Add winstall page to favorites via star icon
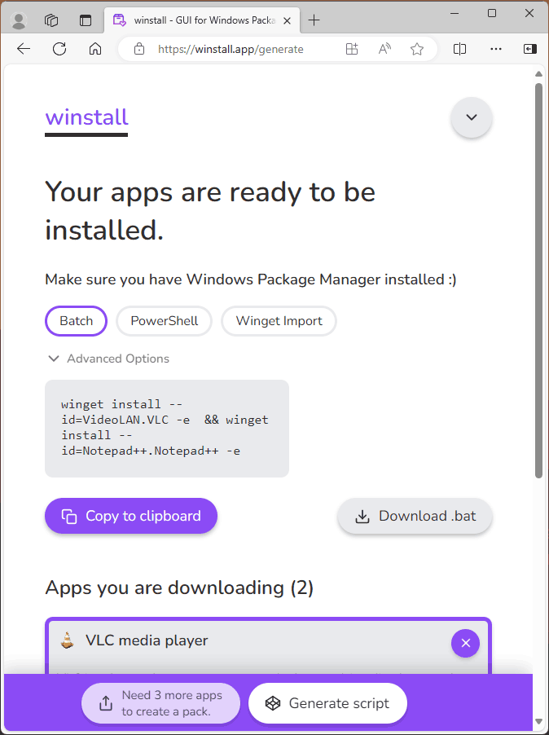 417,49
